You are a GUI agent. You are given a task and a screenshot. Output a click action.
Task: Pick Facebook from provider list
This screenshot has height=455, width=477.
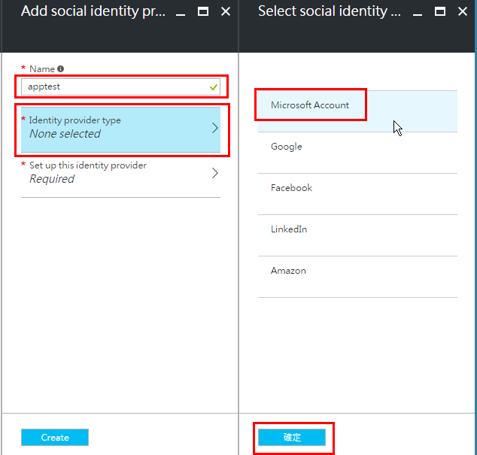pos(291,188)
